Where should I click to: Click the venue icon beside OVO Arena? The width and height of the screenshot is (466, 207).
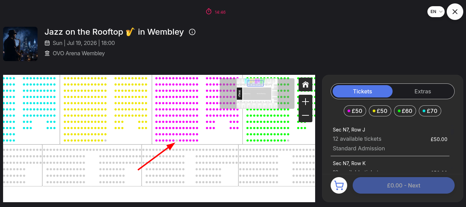pyautogui.click(x=47, y=53)
